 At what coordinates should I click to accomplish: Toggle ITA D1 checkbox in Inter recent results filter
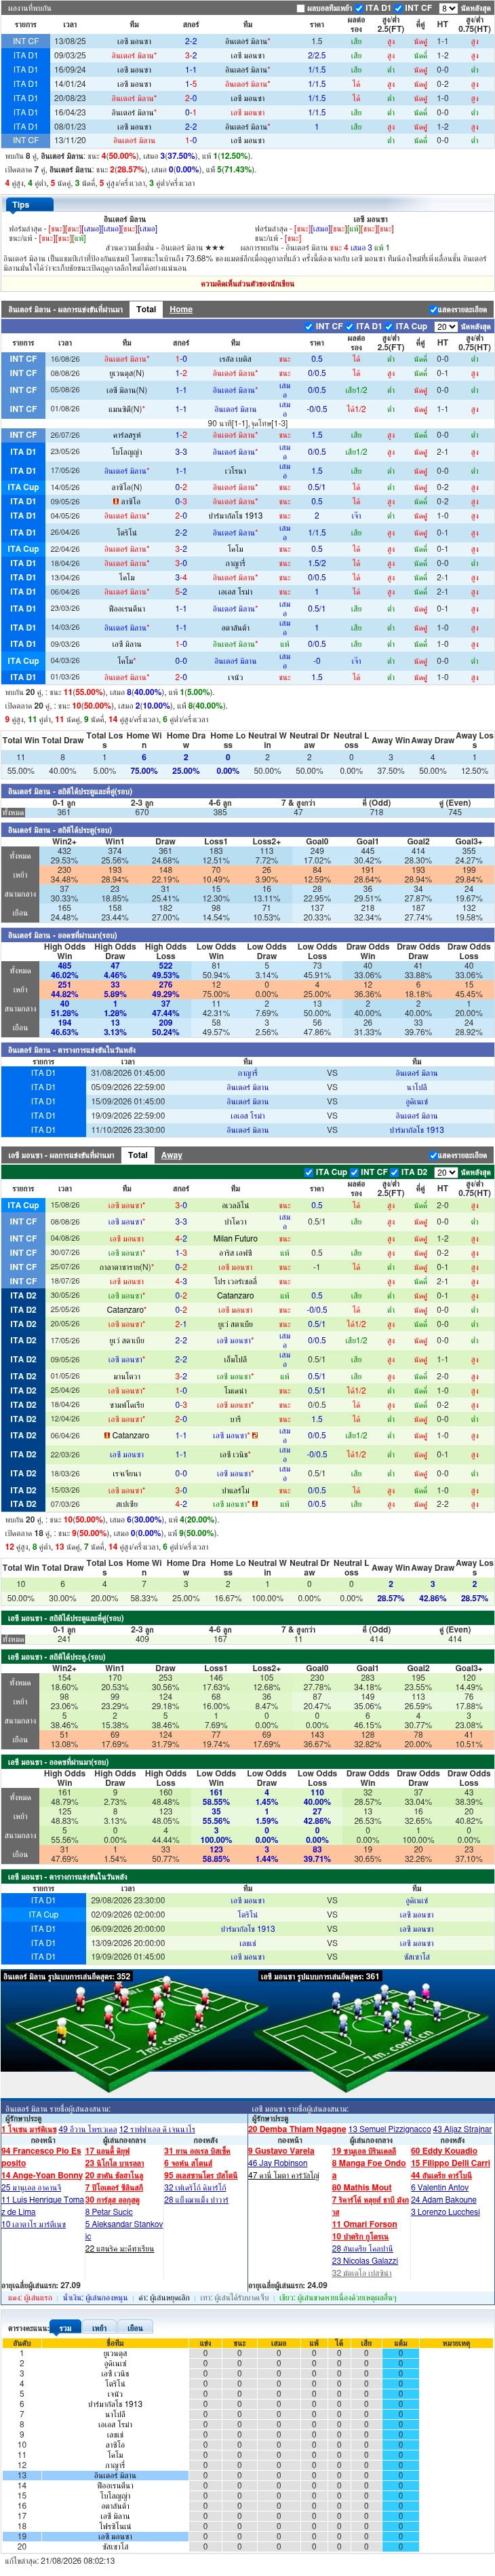(x=351, y=326)
